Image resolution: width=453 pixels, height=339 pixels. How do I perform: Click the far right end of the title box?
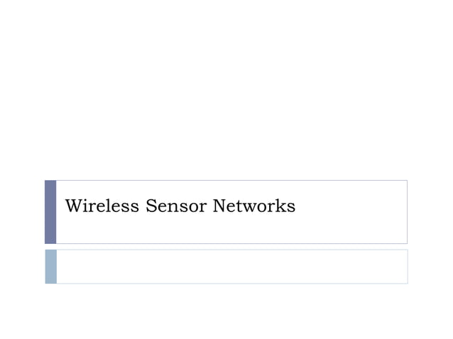[x=401, y=211]
